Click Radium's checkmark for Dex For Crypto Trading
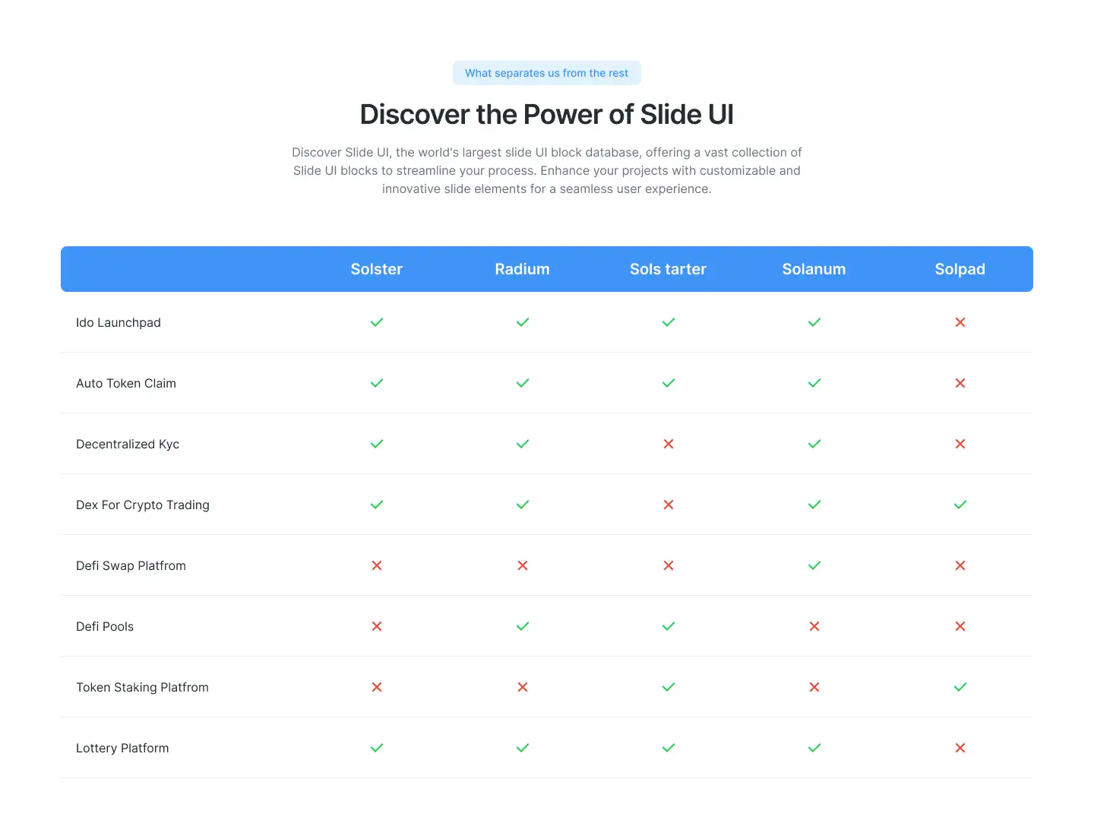Image resolution: width=1094 pixels, height=839 pixels. (523, 505)
